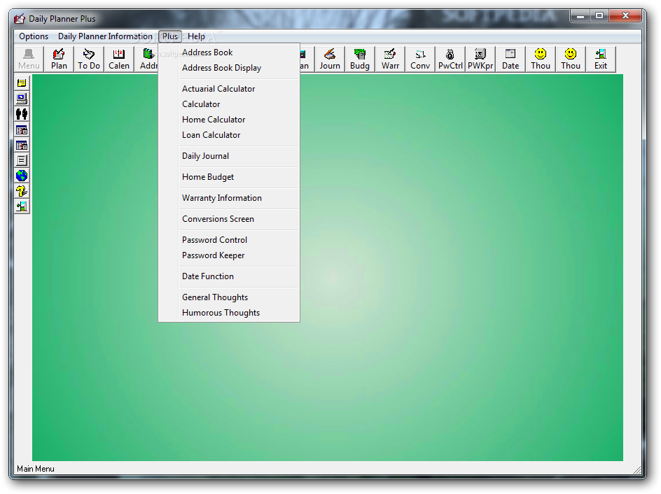The image size is (661, 494).
Task: Select Conversions Screen menu entry
Action: (229, 219)
